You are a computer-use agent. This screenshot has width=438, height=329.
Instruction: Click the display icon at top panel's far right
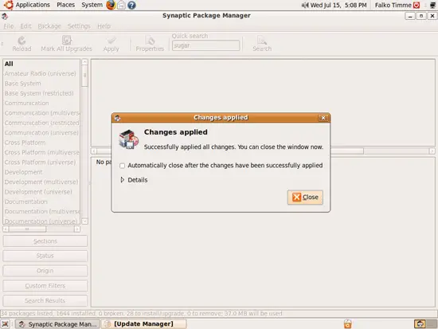click(433, 5)
